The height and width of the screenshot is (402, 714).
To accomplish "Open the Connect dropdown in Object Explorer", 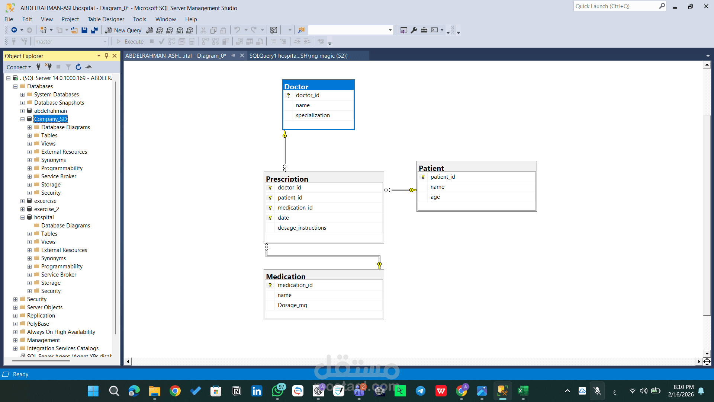I will click(19, 67).
